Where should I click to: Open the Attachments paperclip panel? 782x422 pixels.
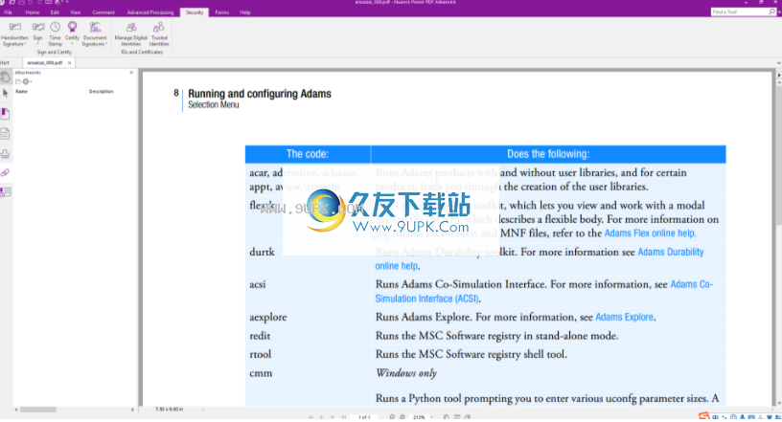(x=6, y=173)
